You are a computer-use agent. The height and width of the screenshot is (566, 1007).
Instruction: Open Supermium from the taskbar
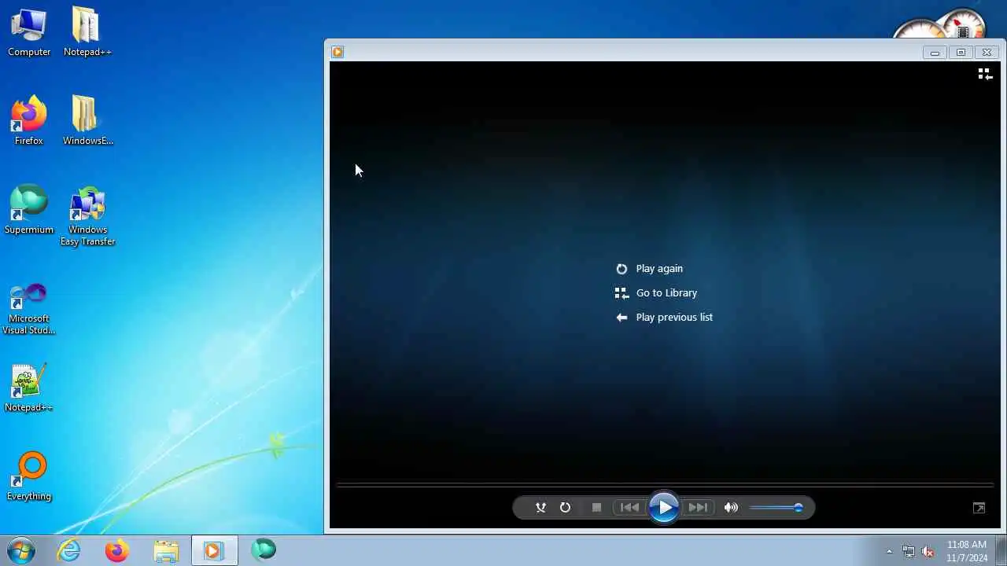coord(264,550)
